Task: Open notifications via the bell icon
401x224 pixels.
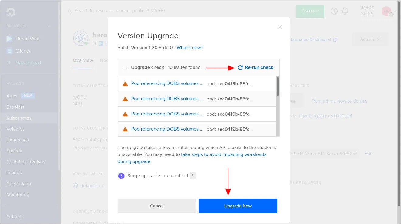Action: [345, 11]
